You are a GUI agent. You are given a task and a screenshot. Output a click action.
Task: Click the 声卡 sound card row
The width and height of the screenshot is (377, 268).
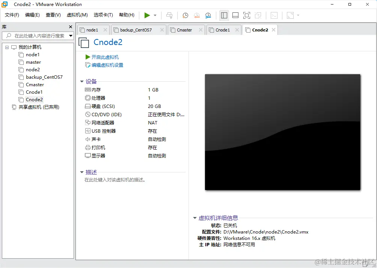click(135, 139)
